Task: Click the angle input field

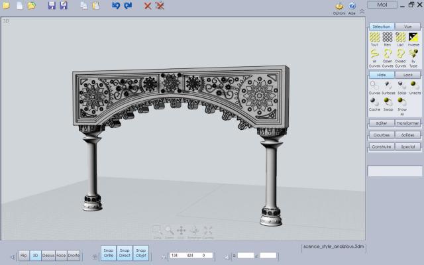Action: 268,255
